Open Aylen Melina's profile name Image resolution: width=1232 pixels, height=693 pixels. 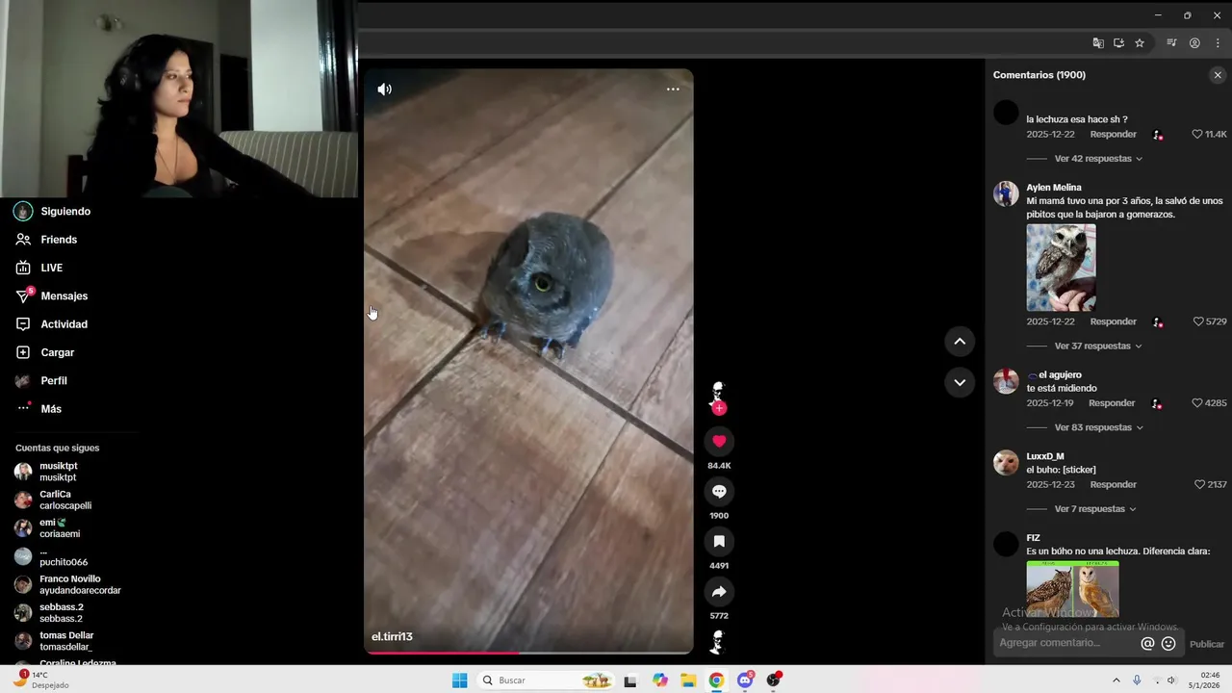click(1054, 188)
